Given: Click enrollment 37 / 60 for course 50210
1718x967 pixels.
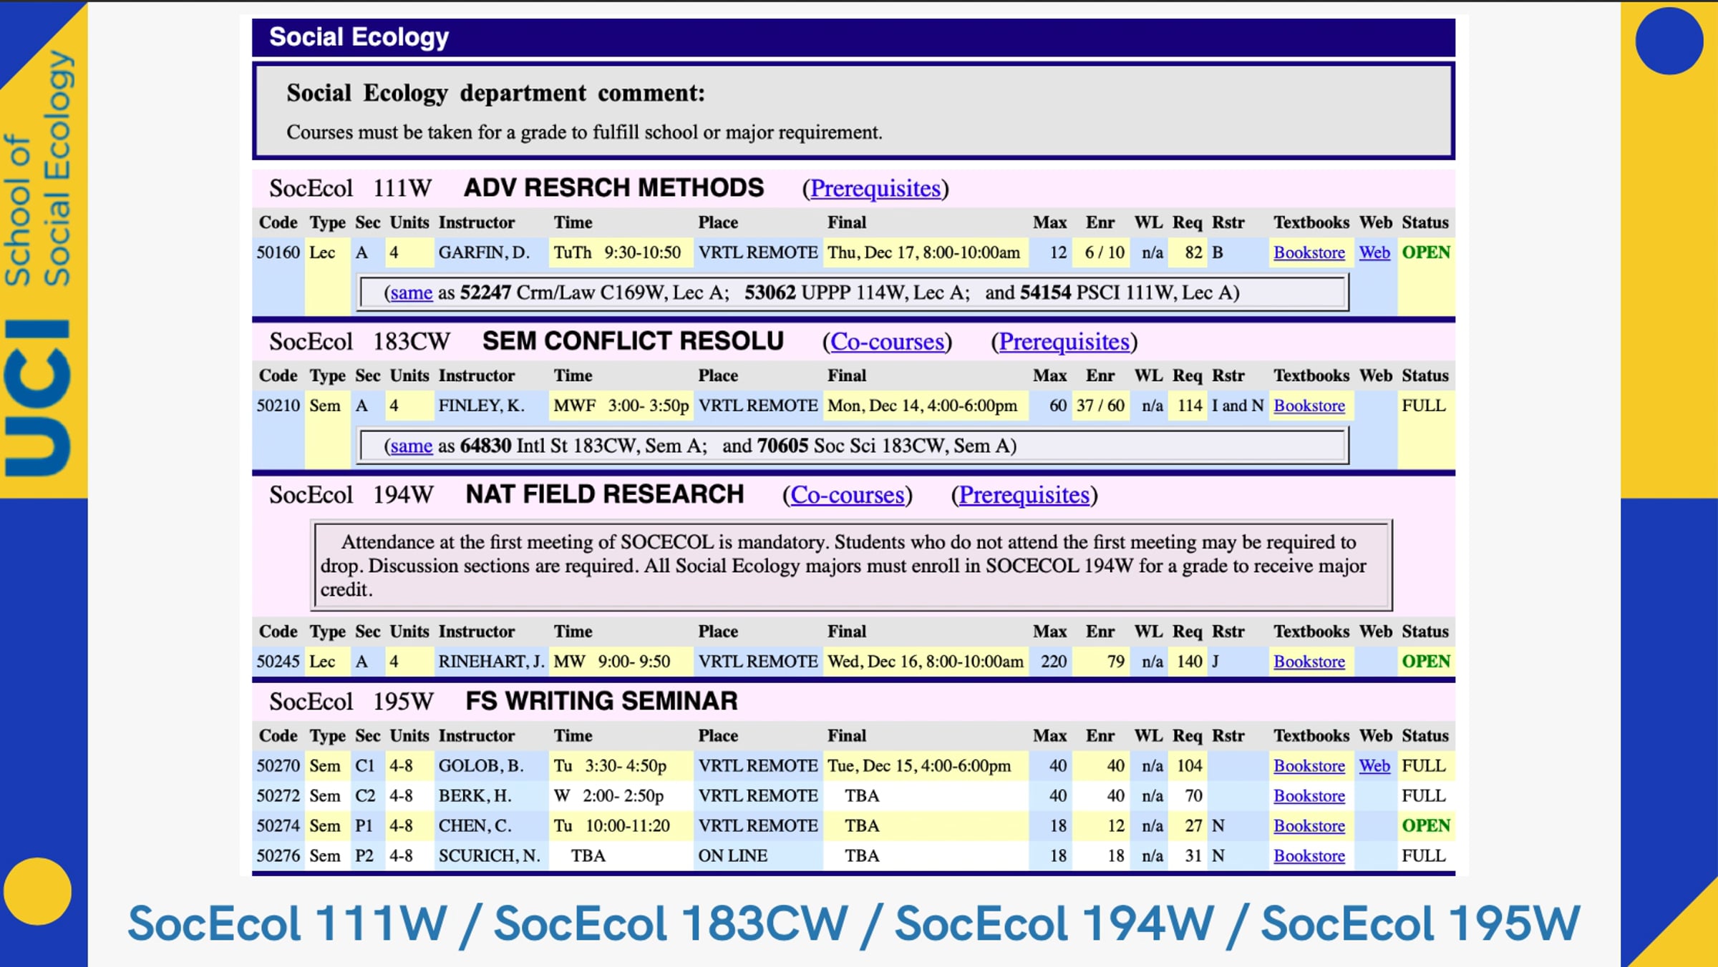Looking at the screenshot, I should tap(1100, 406).
